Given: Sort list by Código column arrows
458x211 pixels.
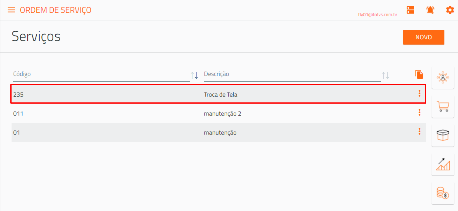Looking at the screenshot, I should (195, 75).
